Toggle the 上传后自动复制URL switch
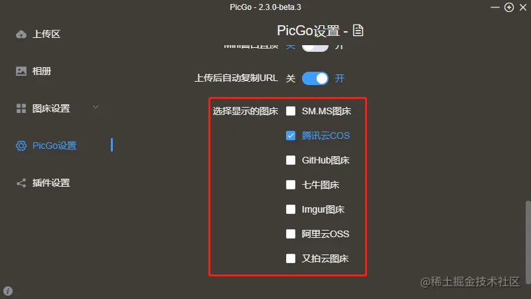The height and width of the screenshot is (299, 531). coord(315,78)
